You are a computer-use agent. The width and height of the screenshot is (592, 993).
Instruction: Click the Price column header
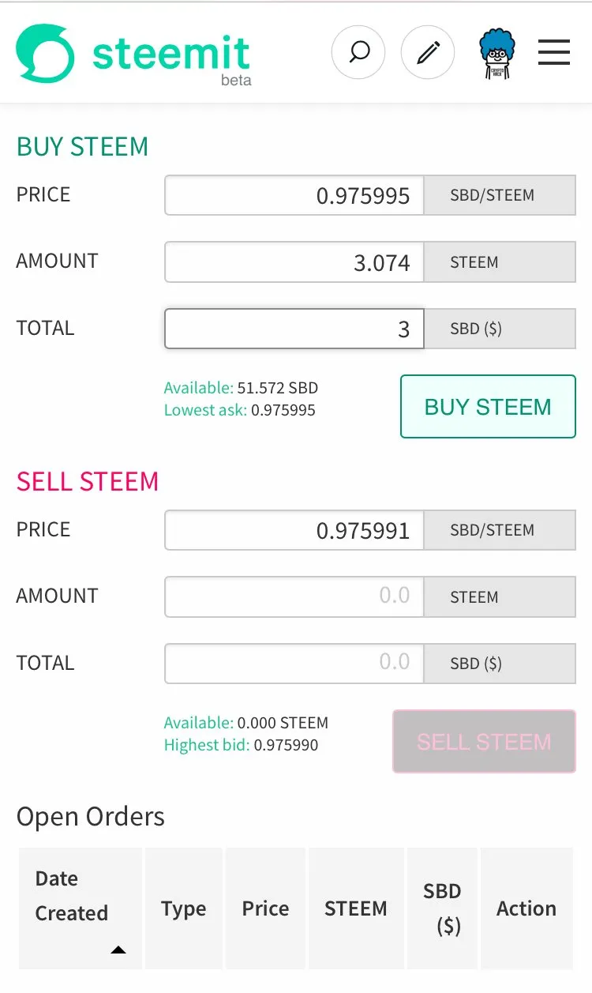click(x=265, y=908)
